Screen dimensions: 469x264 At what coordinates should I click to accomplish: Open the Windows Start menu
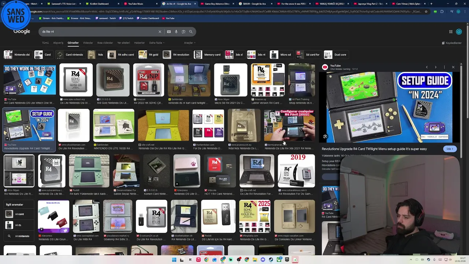[174, 260]
